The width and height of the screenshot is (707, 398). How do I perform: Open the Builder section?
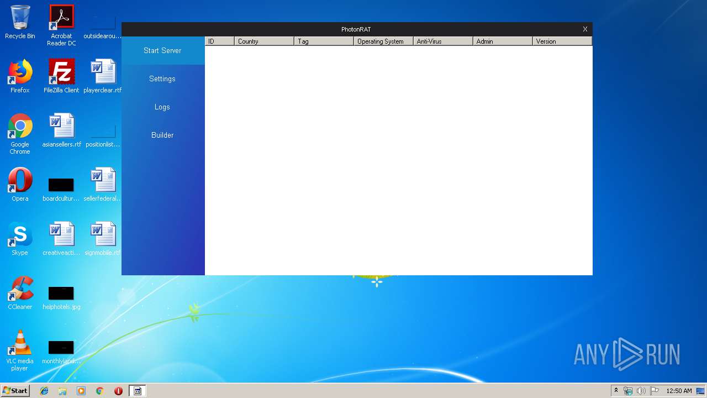[163, 135]
